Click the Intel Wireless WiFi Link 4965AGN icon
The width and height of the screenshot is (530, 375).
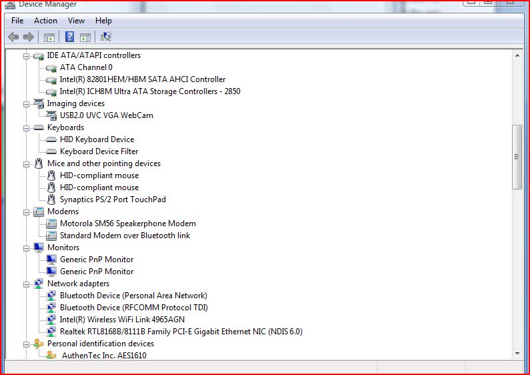pyautogui.click(x=51, y=320)
